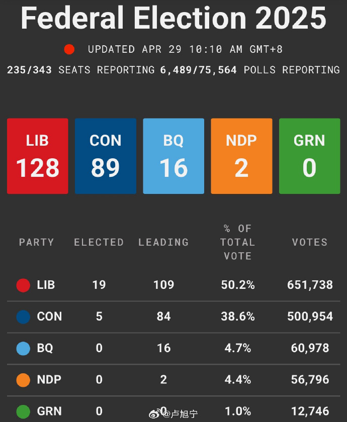This screenshot has height=422, width=347.
Task: Click the orange NDP party dot
Action: [23, 380]
